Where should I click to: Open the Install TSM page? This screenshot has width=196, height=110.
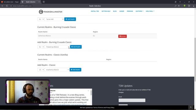pos(95,11)
